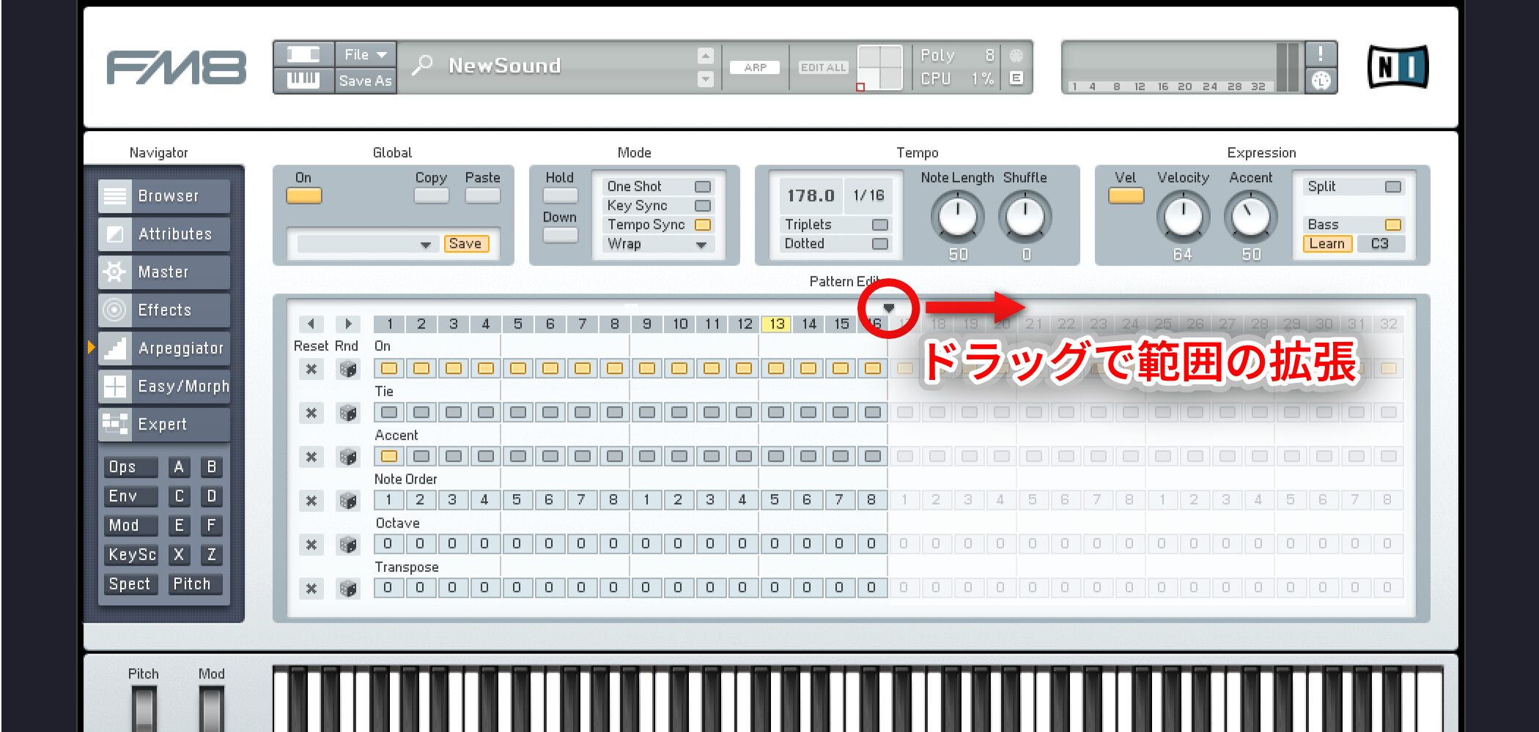The width and height of the screenshot is (1539, 732).
Task: Click Save As in the header
Action: (366, 81)
